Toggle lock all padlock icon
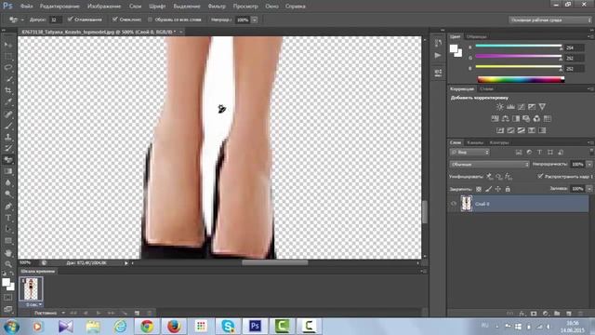This screenshot has height=335, width=595. [508, 189]
